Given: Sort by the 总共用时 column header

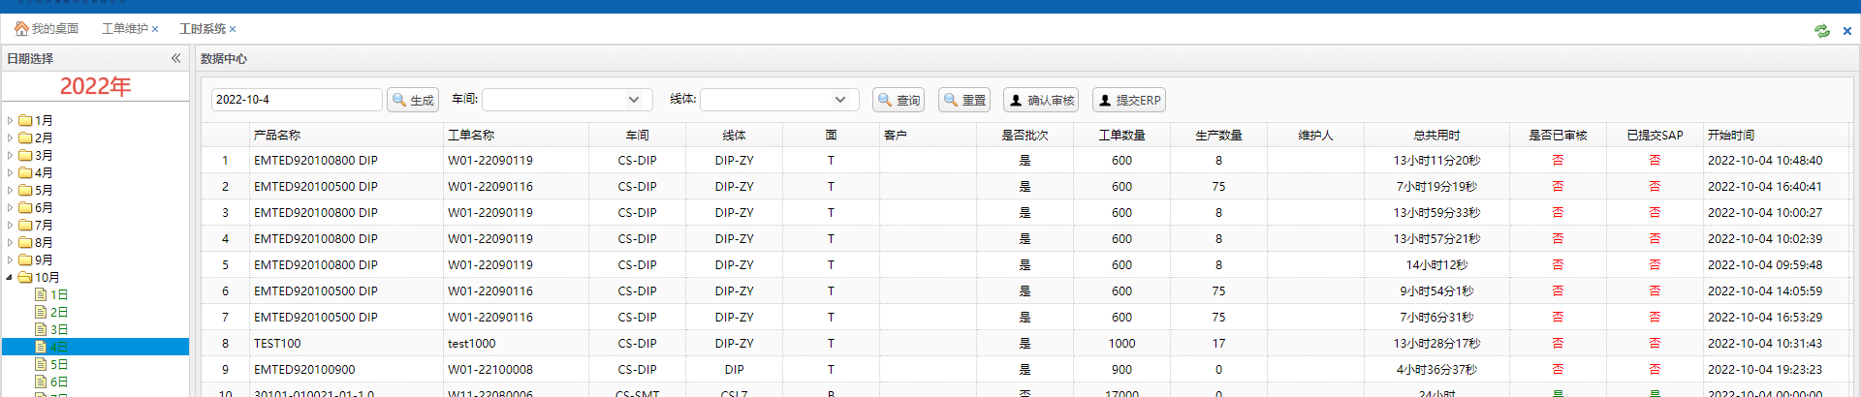Looking at the screenshot, I should [1436, 136].
